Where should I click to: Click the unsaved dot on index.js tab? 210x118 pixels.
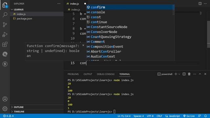click(85, 4)
